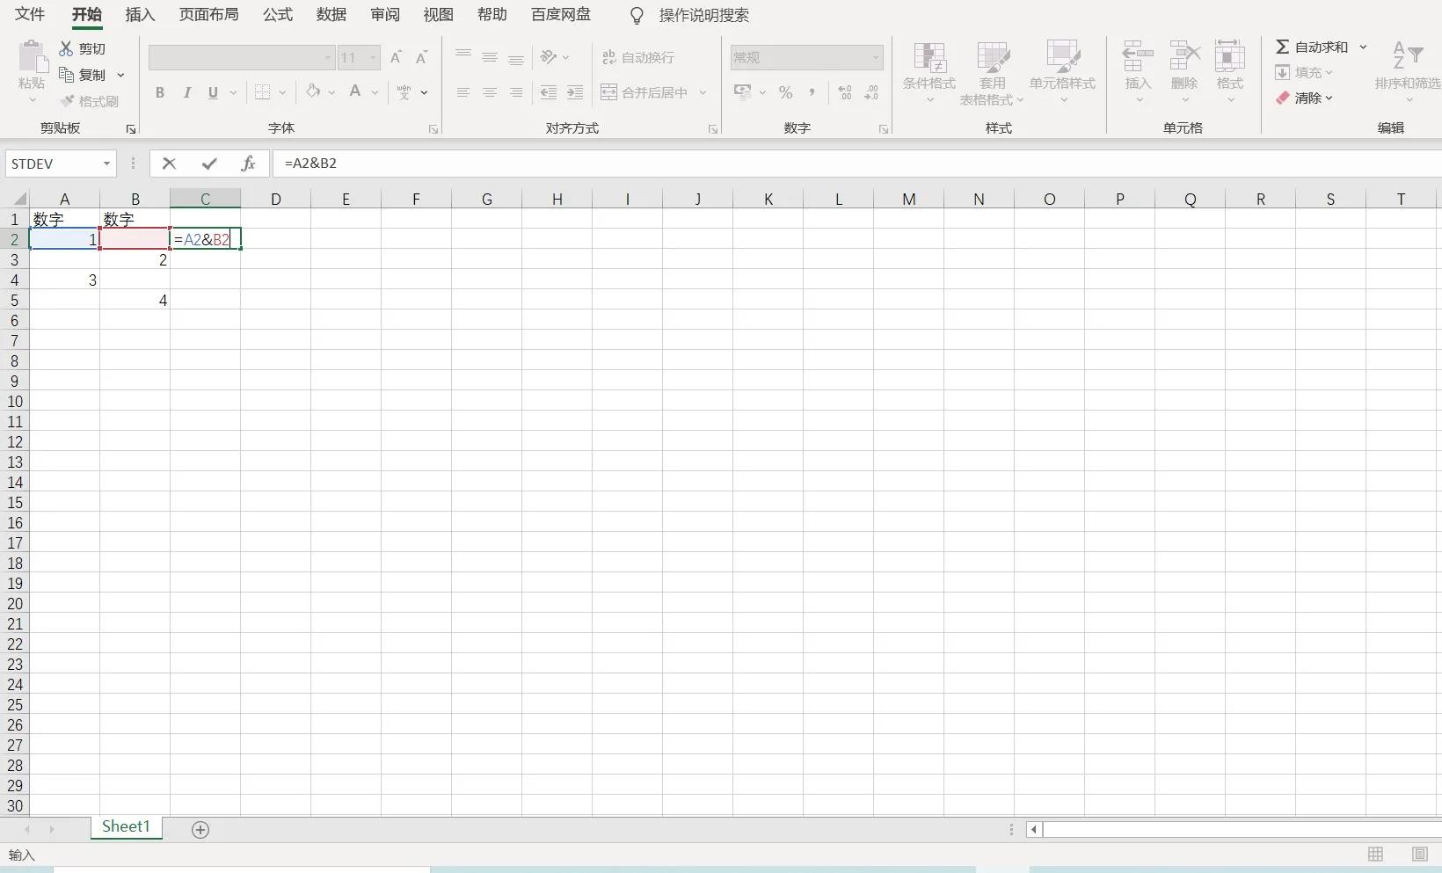Image resolution: width=1442 pixels, height=873 pixels.
Task: Expand 自动求和 AutoSum options arrow
Action: coord(1363,47)
